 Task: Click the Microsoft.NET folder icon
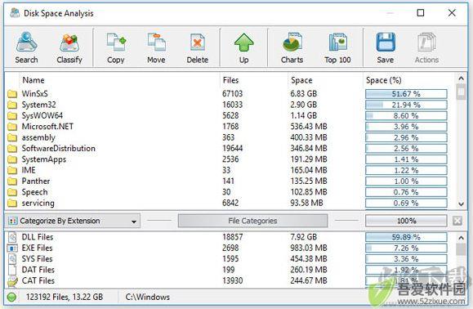point(12,127)
